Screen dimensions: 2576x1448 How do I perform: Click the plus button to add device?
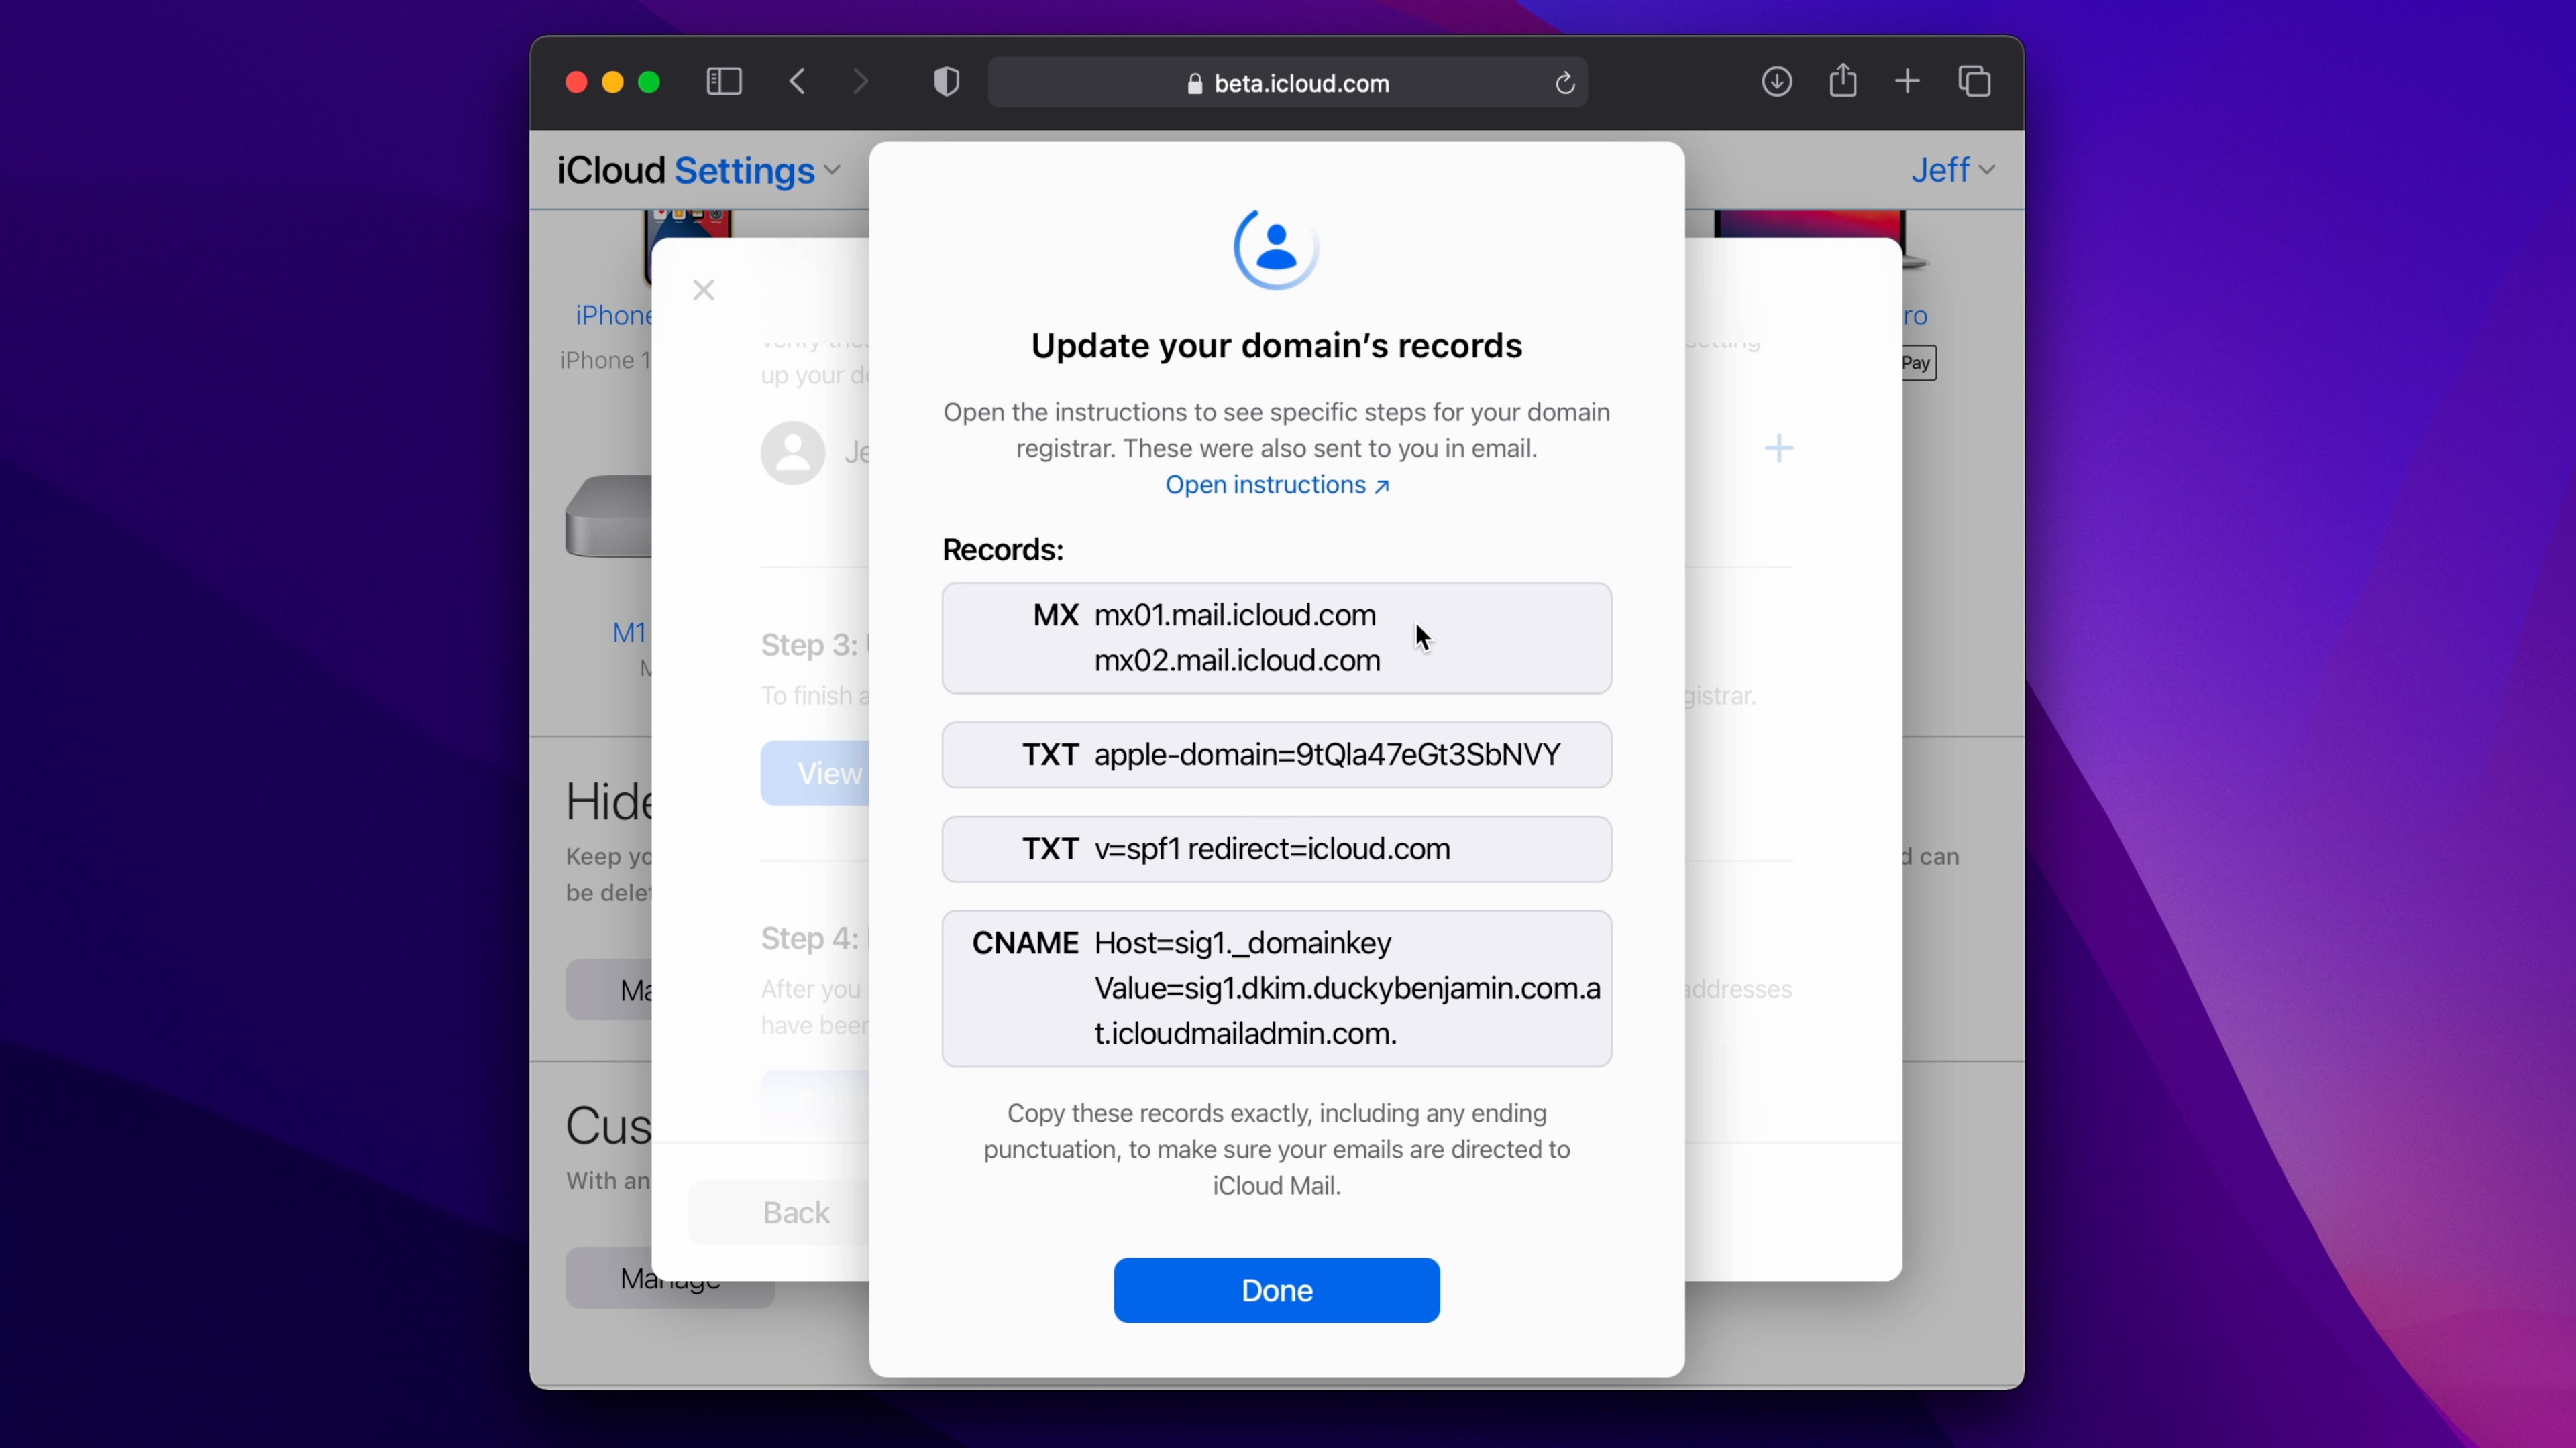pos(1780,447)
